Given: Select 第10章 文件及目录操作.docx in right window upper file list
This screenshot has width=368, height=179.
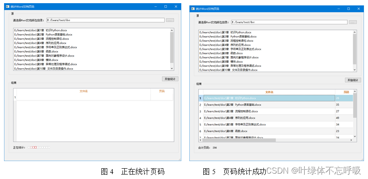Looking at the screenshot, I should [228, 70].
